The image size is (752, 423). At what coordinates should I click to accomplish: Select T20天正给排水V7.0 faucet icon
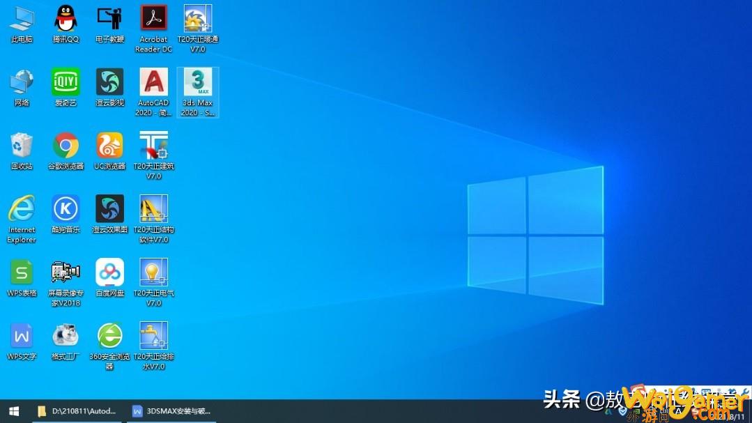(x=153, y=346)
